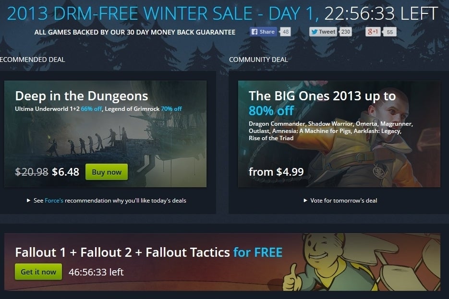Image resolution: width=449 pixels, height=299 pixels.
Task: Get it now for free Fallout bundle
Action: (38, 272)
